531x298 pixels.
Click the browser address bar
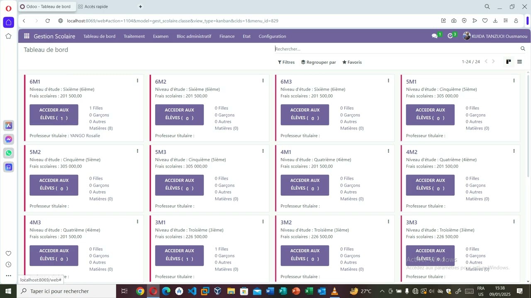(249, 21)
